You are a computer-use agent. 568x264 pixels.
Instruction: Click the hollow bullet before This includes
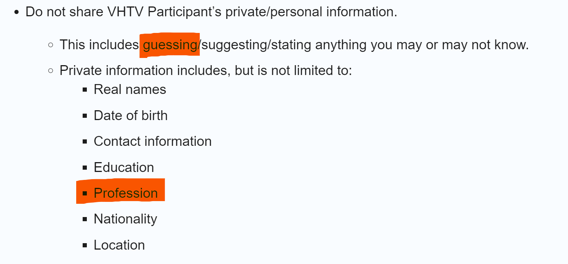point(51,45)
